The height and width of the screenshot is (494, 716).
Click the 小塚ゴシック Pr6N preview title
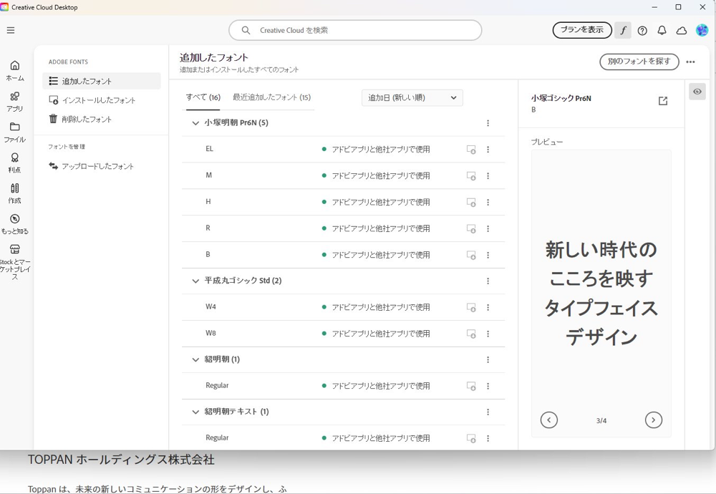(561, 98)
